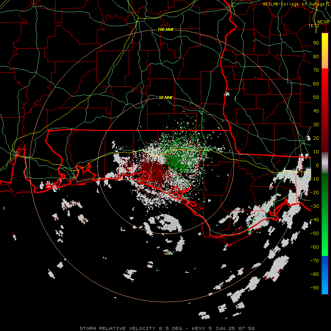Viewport: 331px width, 331px height.
Task: Click the "50" value on velocity scale
Action: [x=316, y=97]
